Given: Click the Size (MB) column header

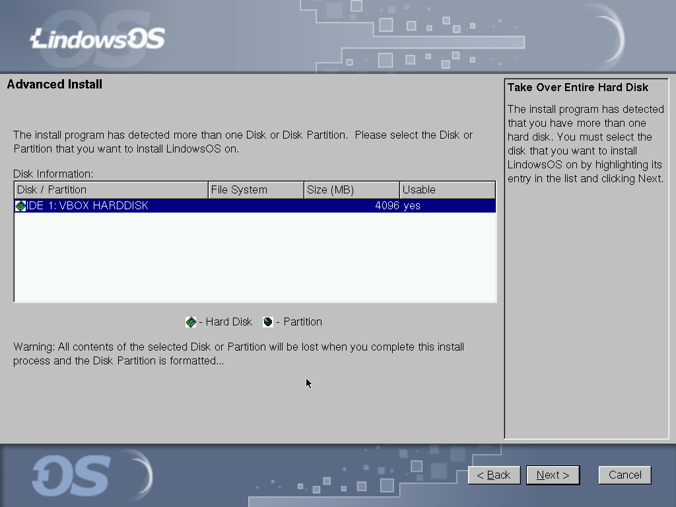Looking at the screenshot, I should coord(352,190).
